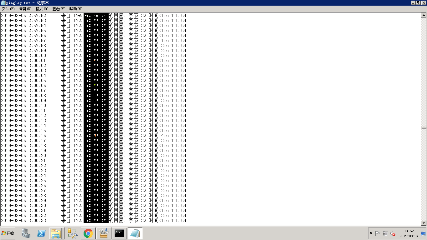Click 时间=3ms in the 2:59:58 line

159,46
